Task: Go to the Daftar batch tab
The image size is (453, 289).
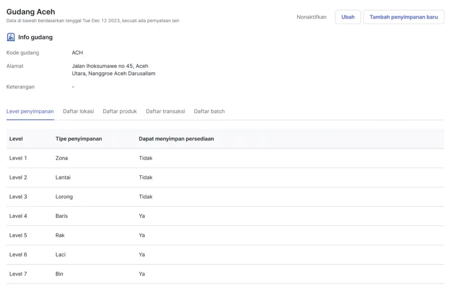Action: pyautogui.click(x=209, y=111)
